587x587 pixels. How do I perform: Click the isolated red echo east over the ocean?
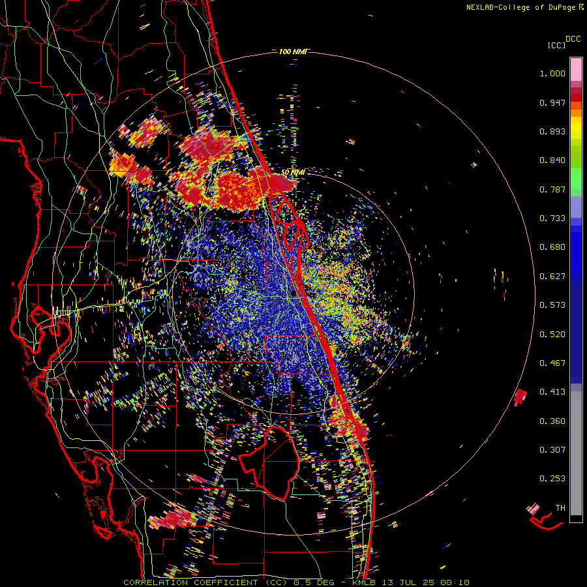pyautogui.click(x=520, y=397)
